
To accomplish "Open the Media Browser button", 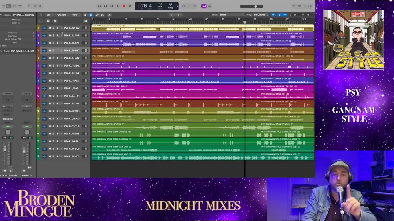I will [311, 6].
